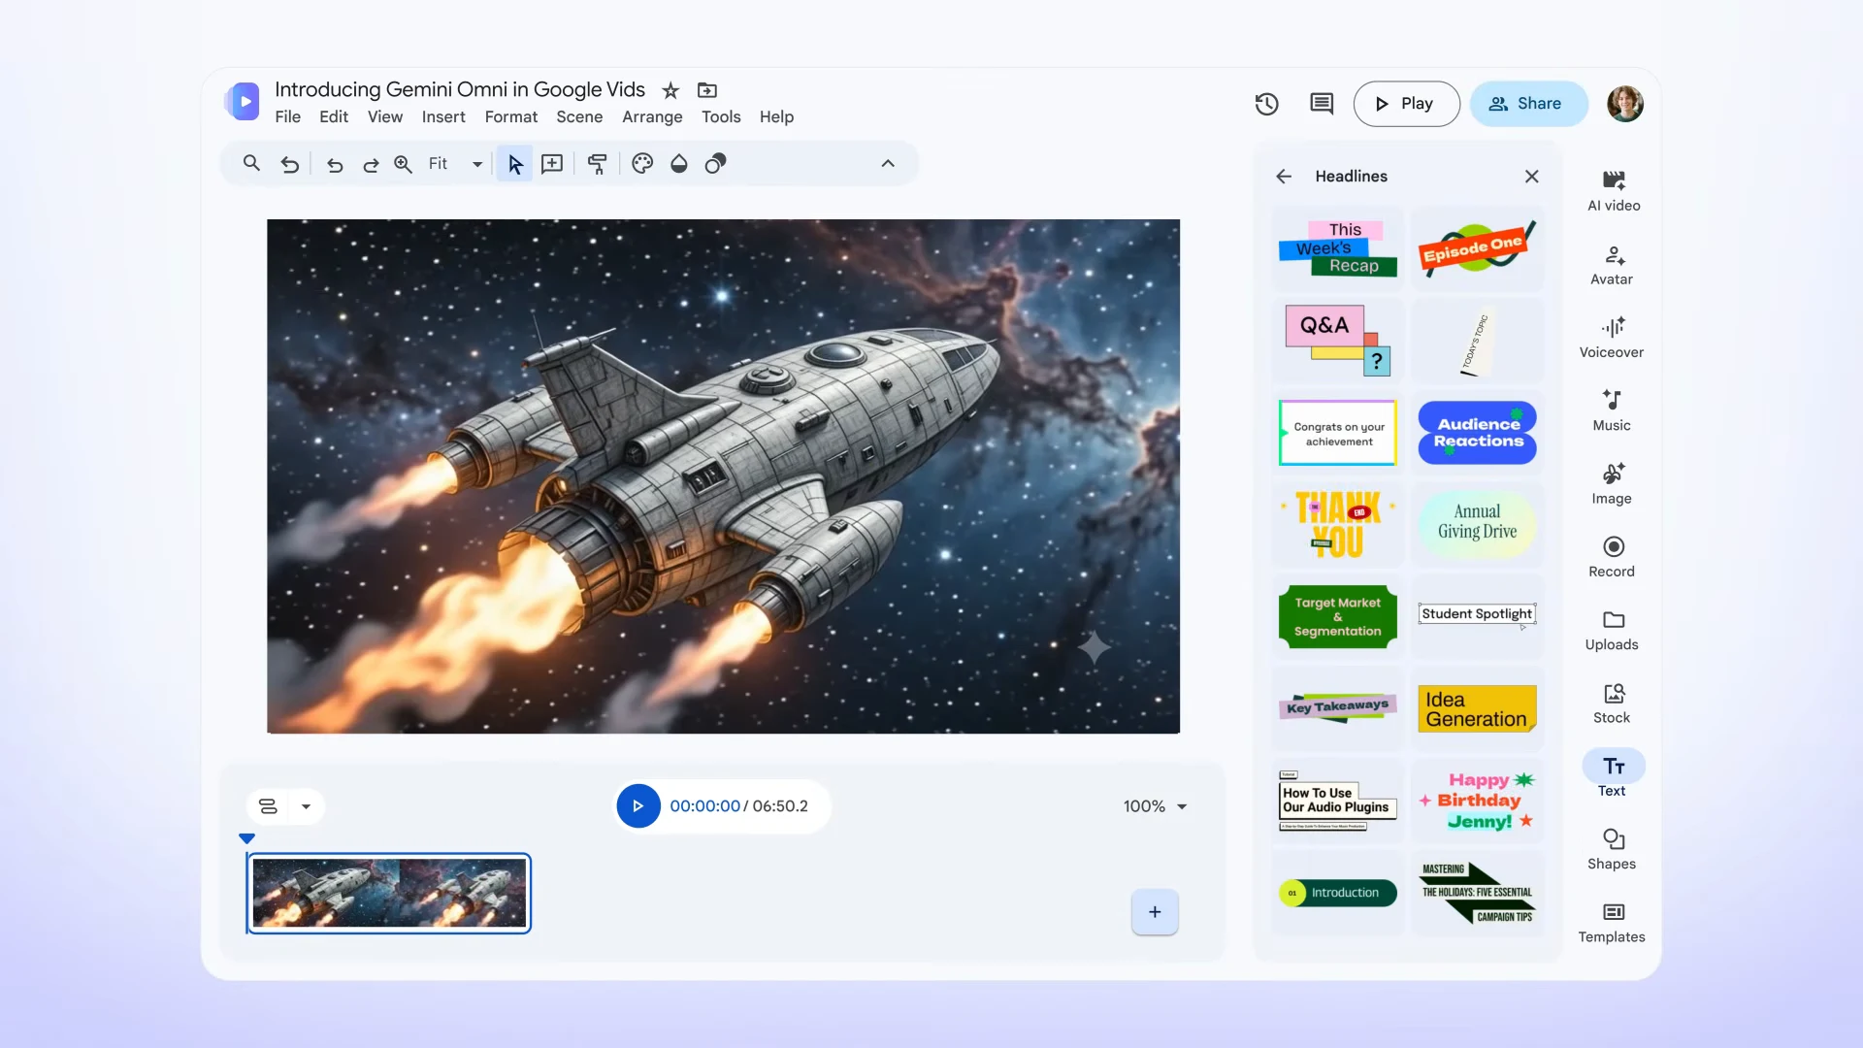Insert the 'Q&A' headline template

(x=1338, y=341)
